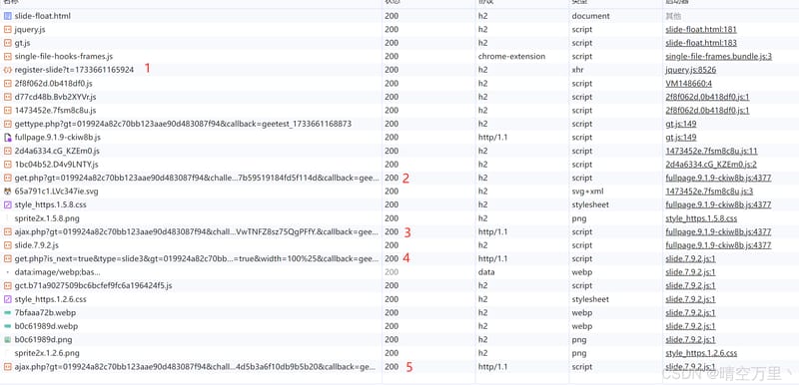Click the chrome-extension protocol cell
Image resolution: width=799 pixels, height=387 pixels.
click(511, 57)
